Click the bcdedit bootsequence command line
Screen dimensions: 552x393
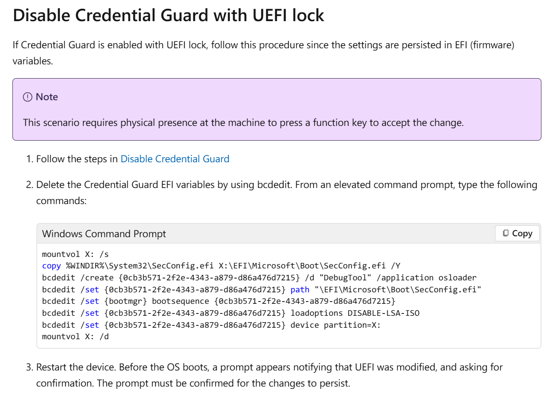coord(218,301)
